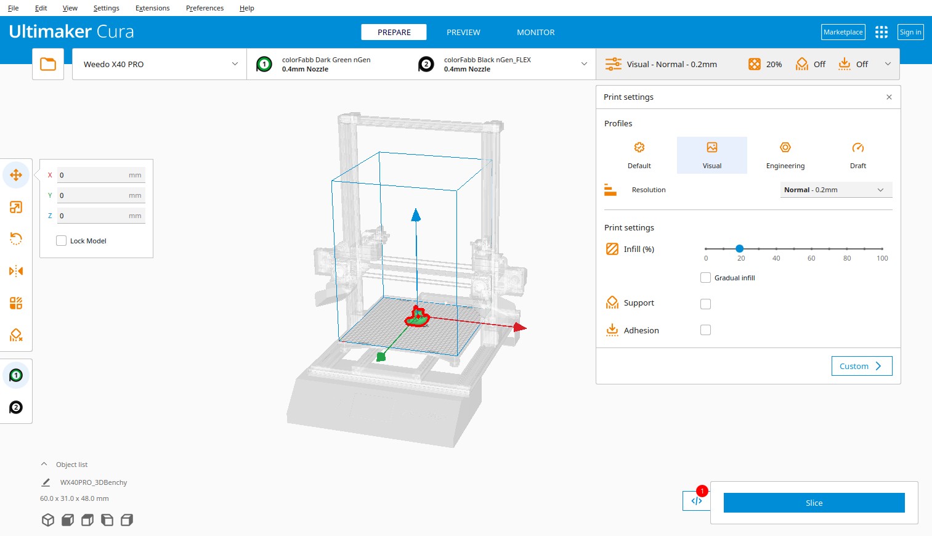This screenshot has height=536, width=932.
Task: Select the Move tool
Action: pos(16,175)
